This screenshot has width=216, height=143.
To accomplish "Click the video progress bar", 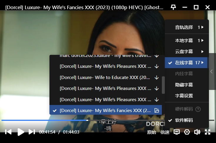I will tap(44, 120).
